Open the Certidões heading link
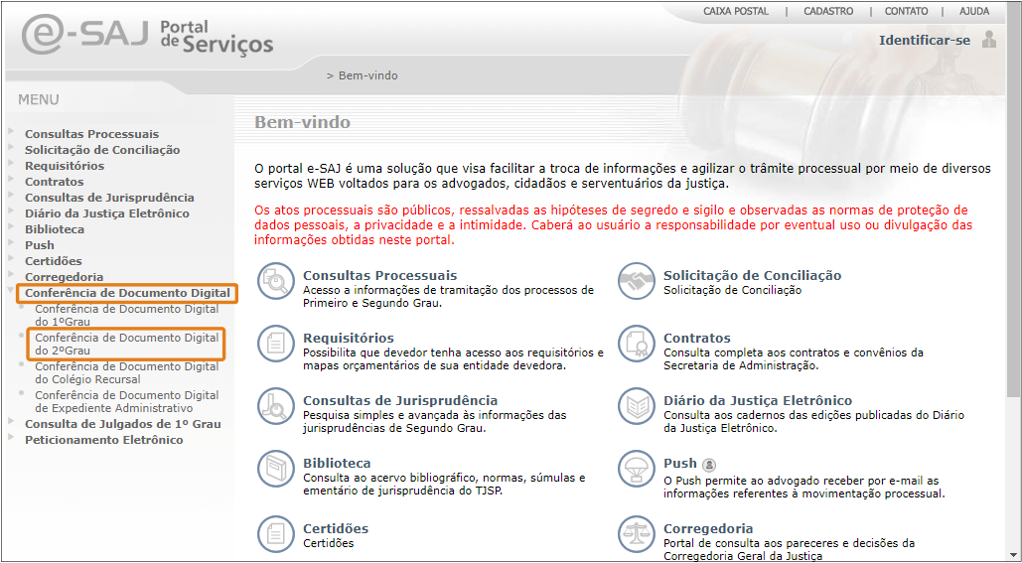 336,528
